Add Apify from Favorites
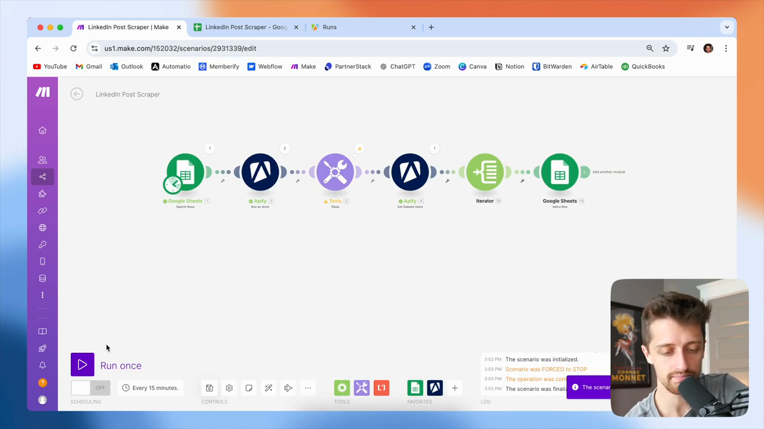 pyautogui.click(x=435, y=388)
